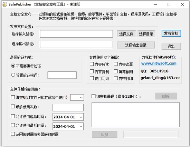Expand the 允许使用起始时间 date picker

pos(81,117)
